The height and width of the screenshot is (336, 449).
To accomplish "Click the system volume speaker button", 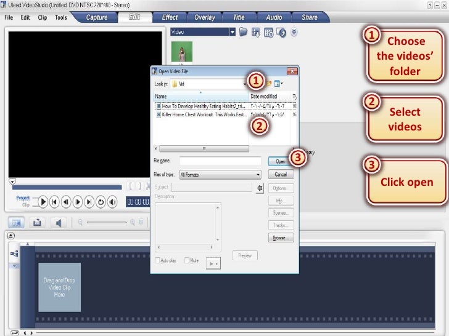I will [x=112, y=202].
